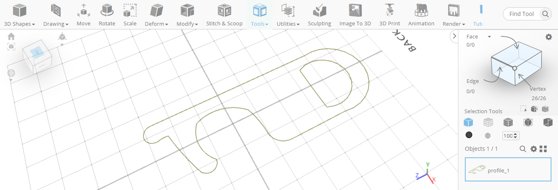Open the Modify dropdown menu
Viewport: 558px width, 190px height.
click(x=187, y=15)
